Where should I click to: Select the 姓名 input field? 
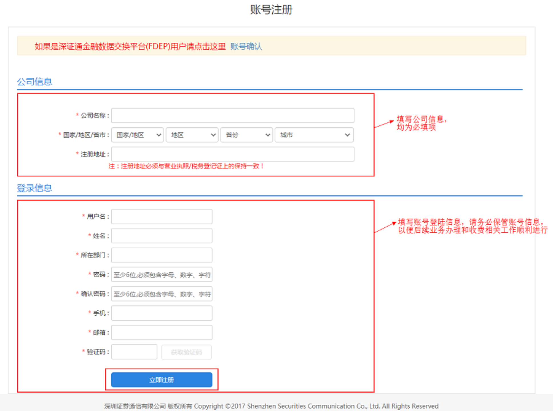coord(162,236)
